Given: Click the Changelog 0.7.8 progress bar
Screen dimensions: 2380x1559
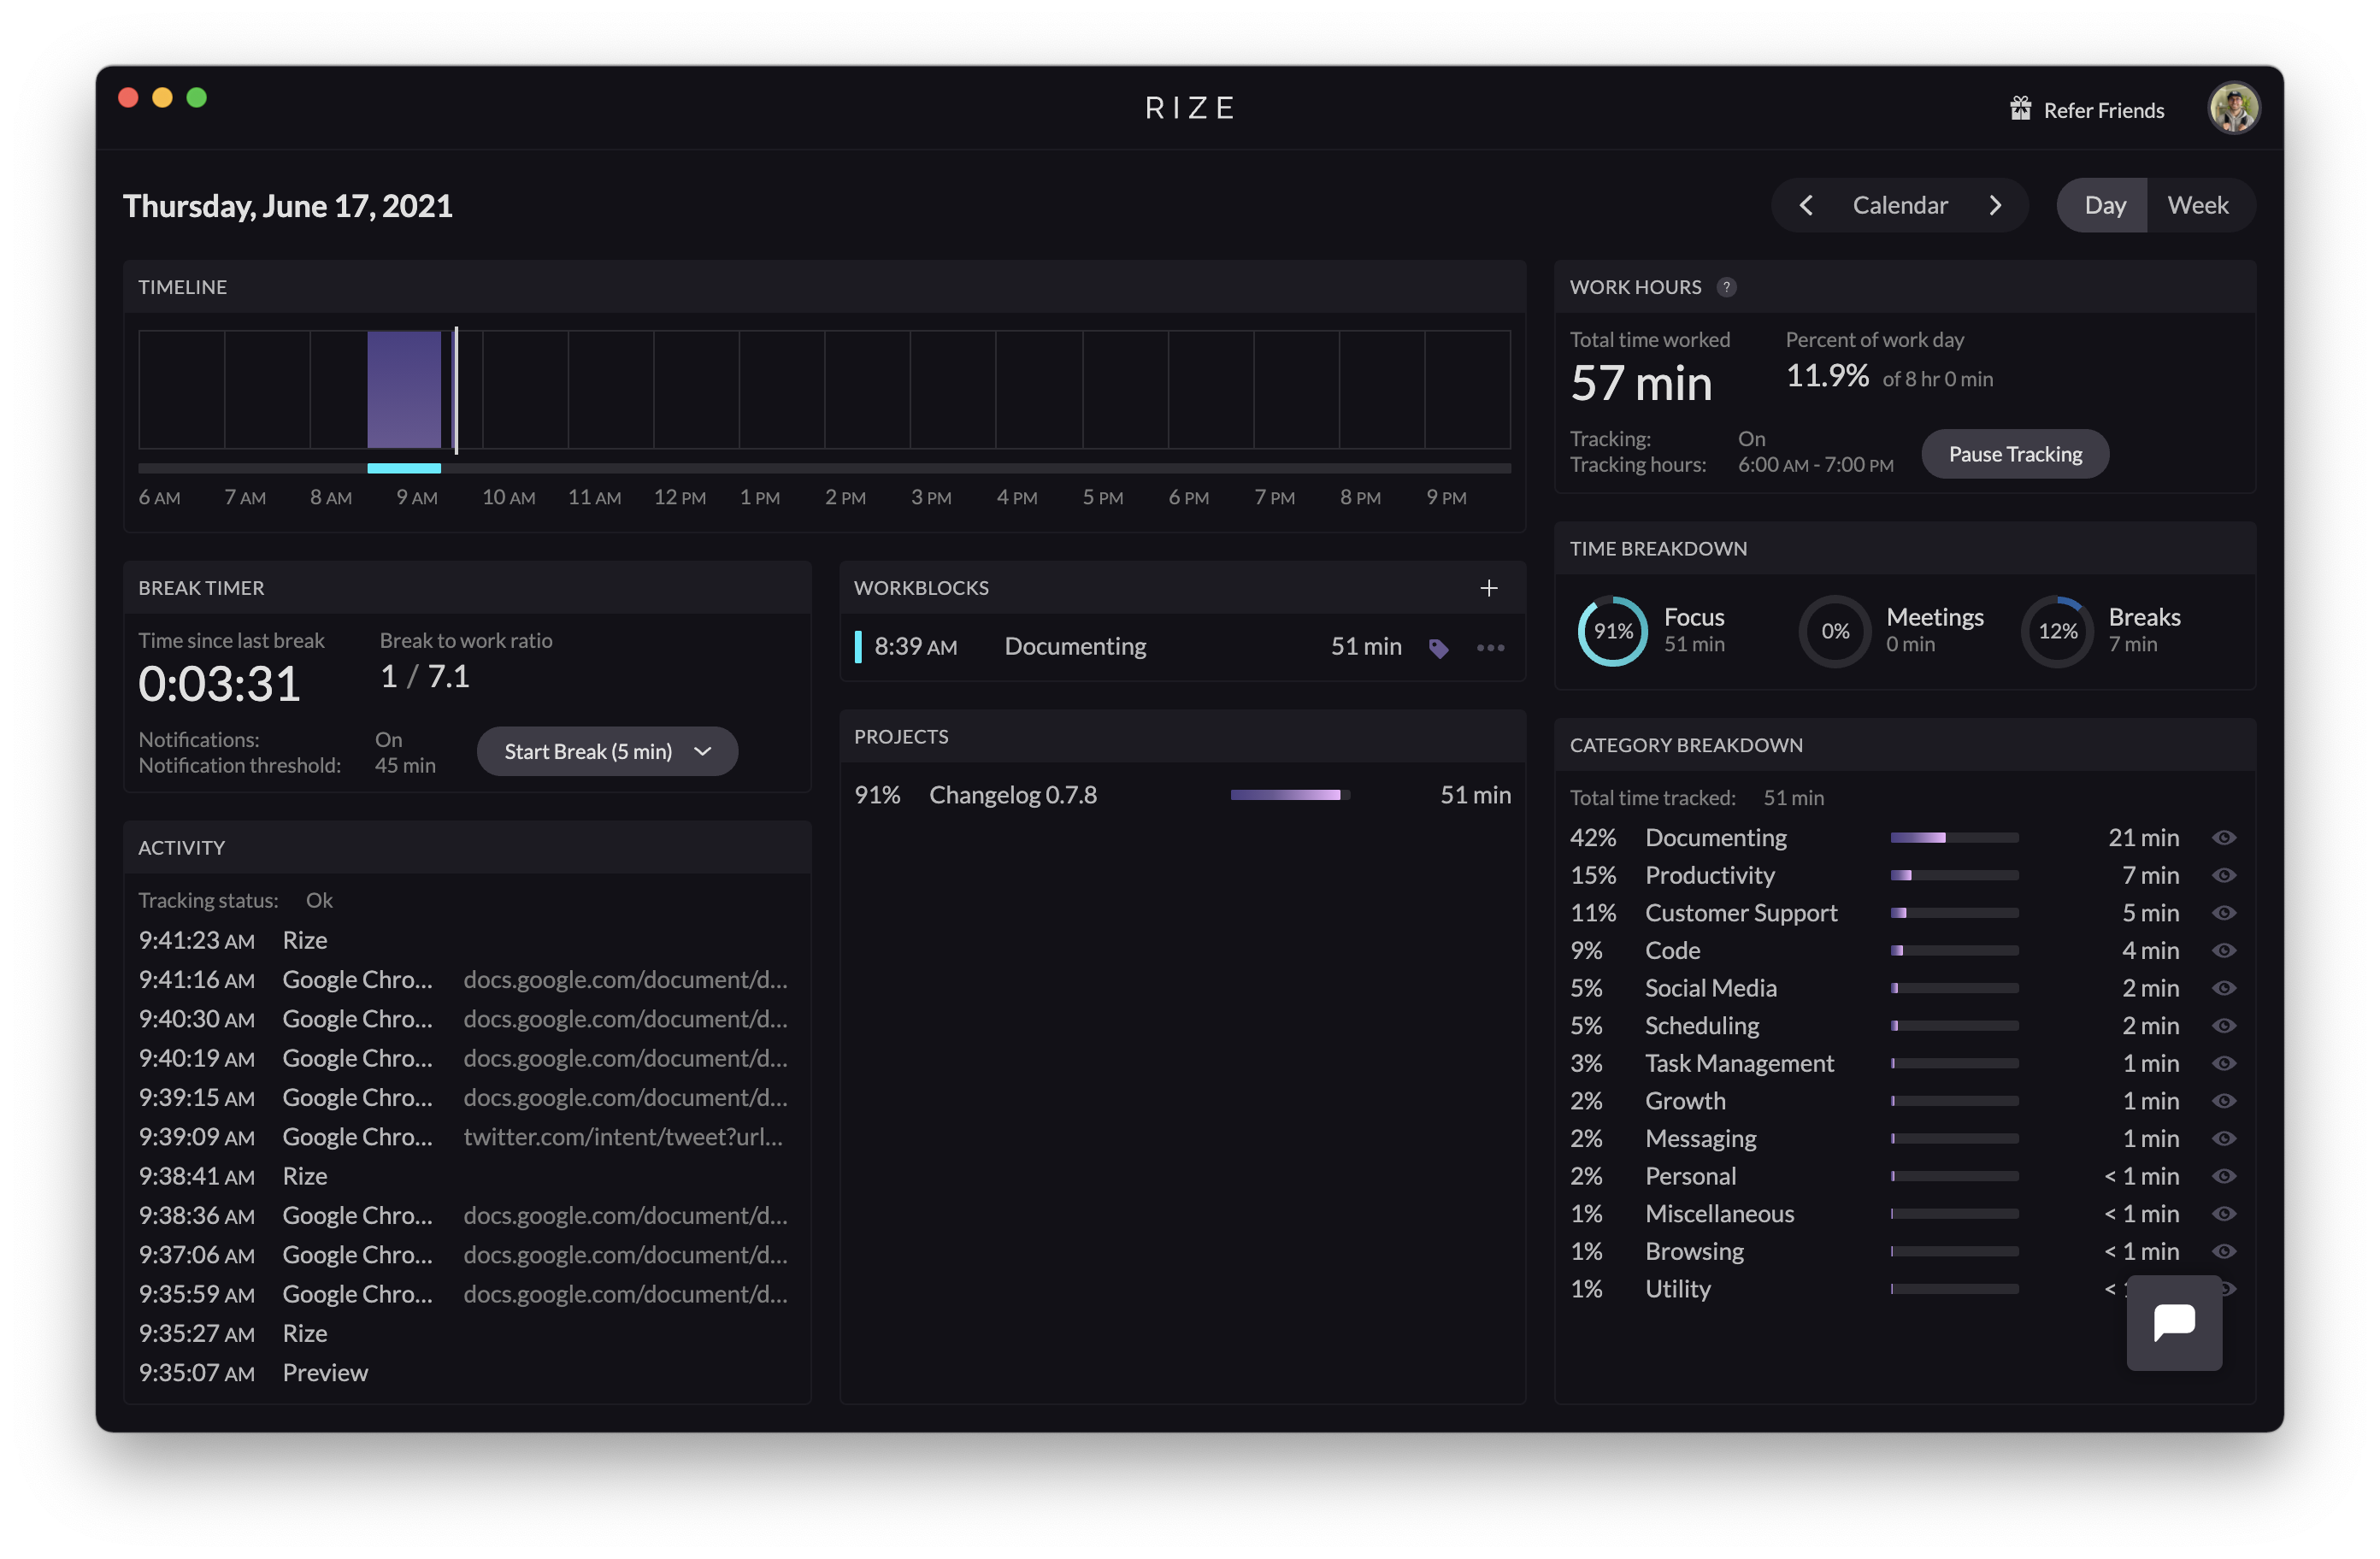Looking at the screenshot, I should (x=1289, y=795).
